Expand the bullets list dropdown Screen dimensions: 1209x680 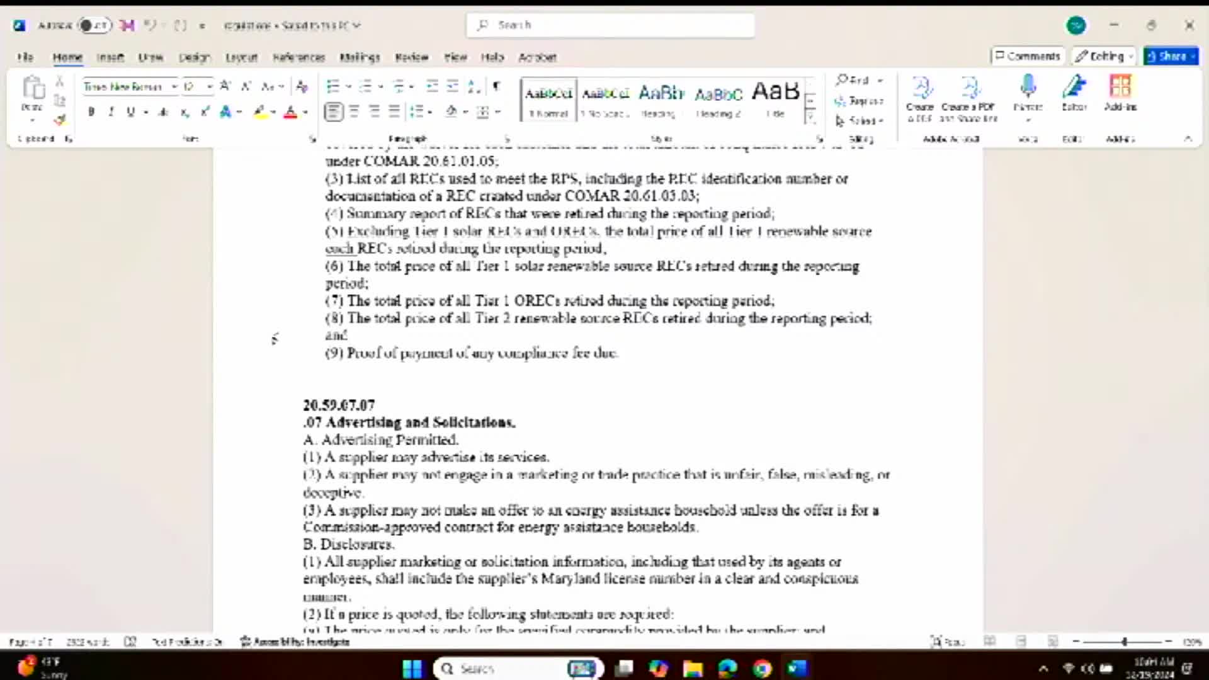pyautogui.click(x=349, y=86)
